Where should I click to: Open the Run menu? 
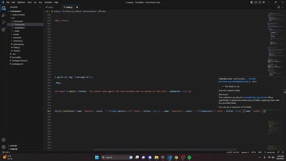click(40, 2)
